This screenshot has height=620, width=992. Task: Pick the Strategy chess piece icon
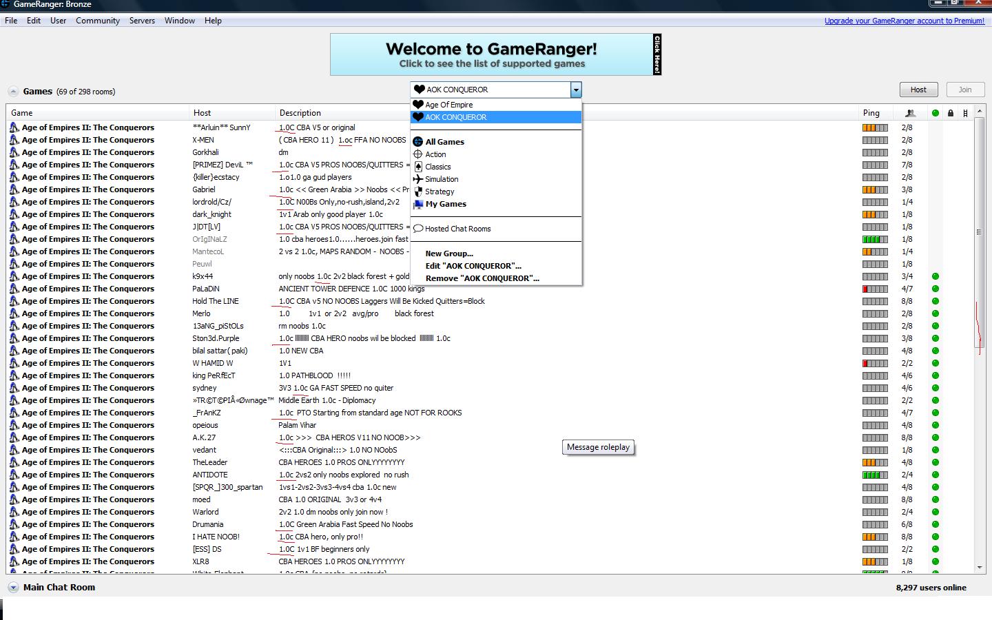(417, 192)
